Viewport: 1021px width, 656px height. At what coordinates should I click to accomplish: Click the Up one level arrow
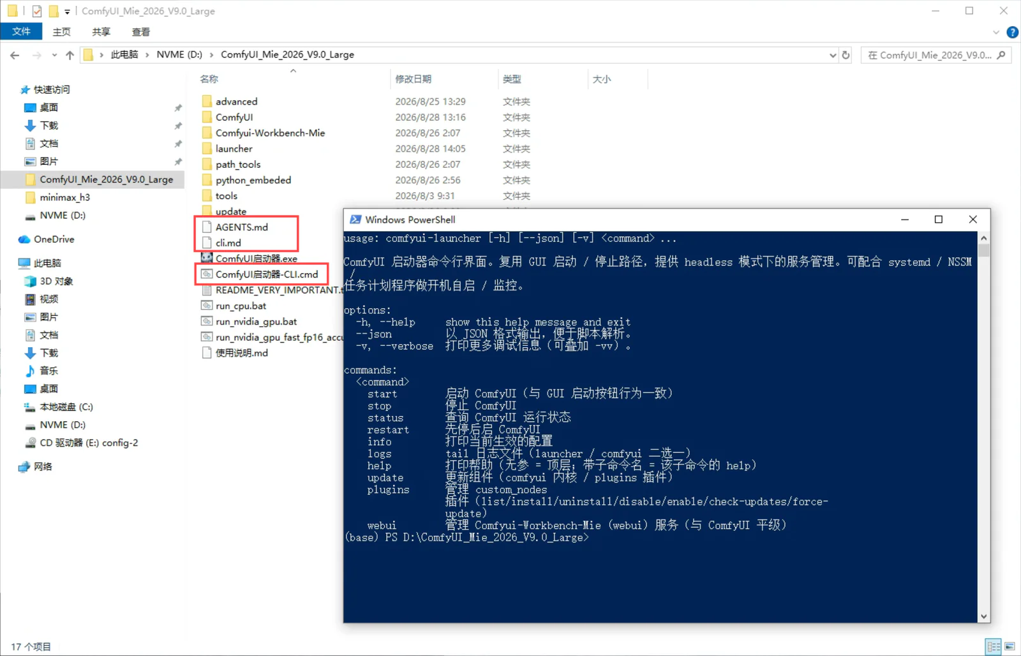point(70,55)
